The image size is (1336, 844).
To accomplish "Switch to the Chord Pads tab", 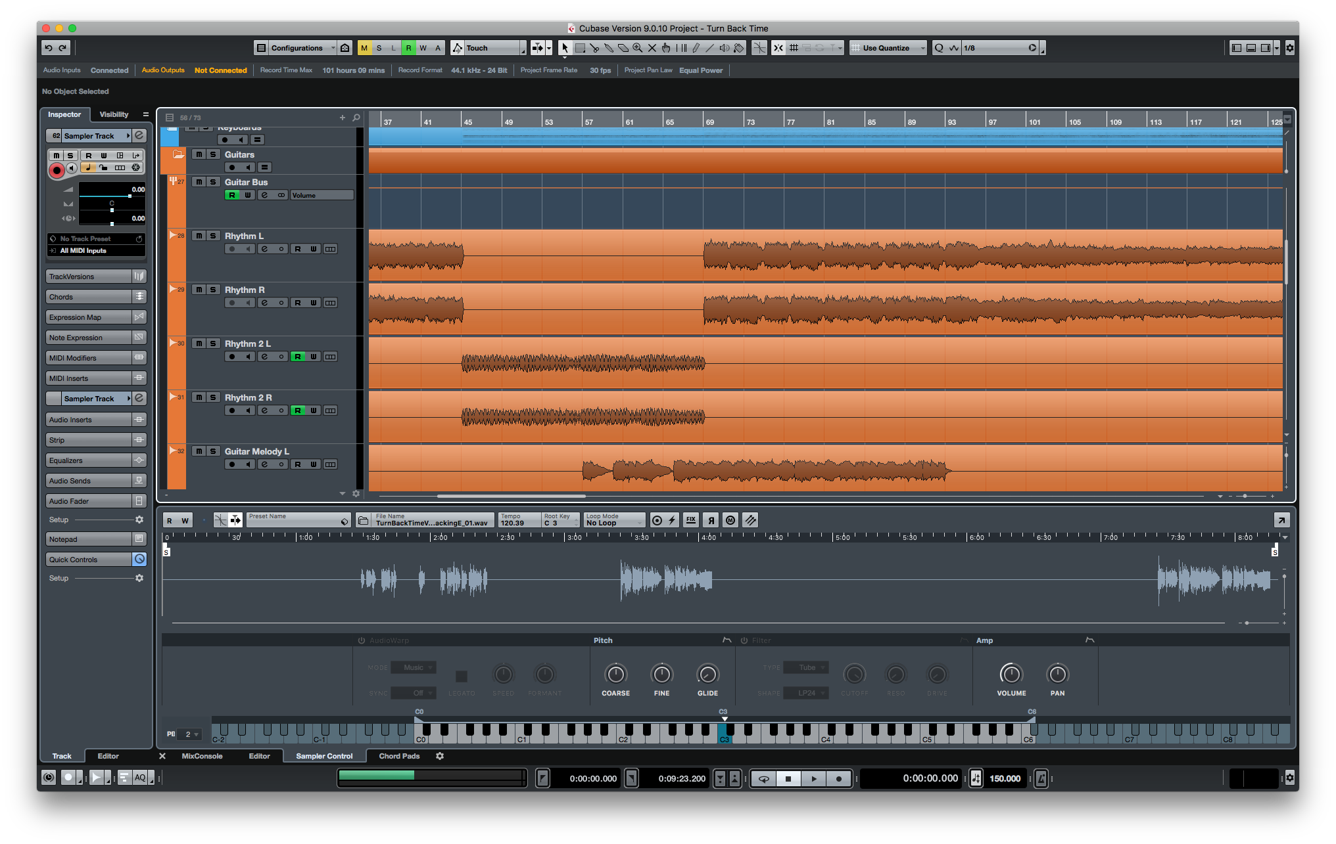I will [x=399, y=756].
